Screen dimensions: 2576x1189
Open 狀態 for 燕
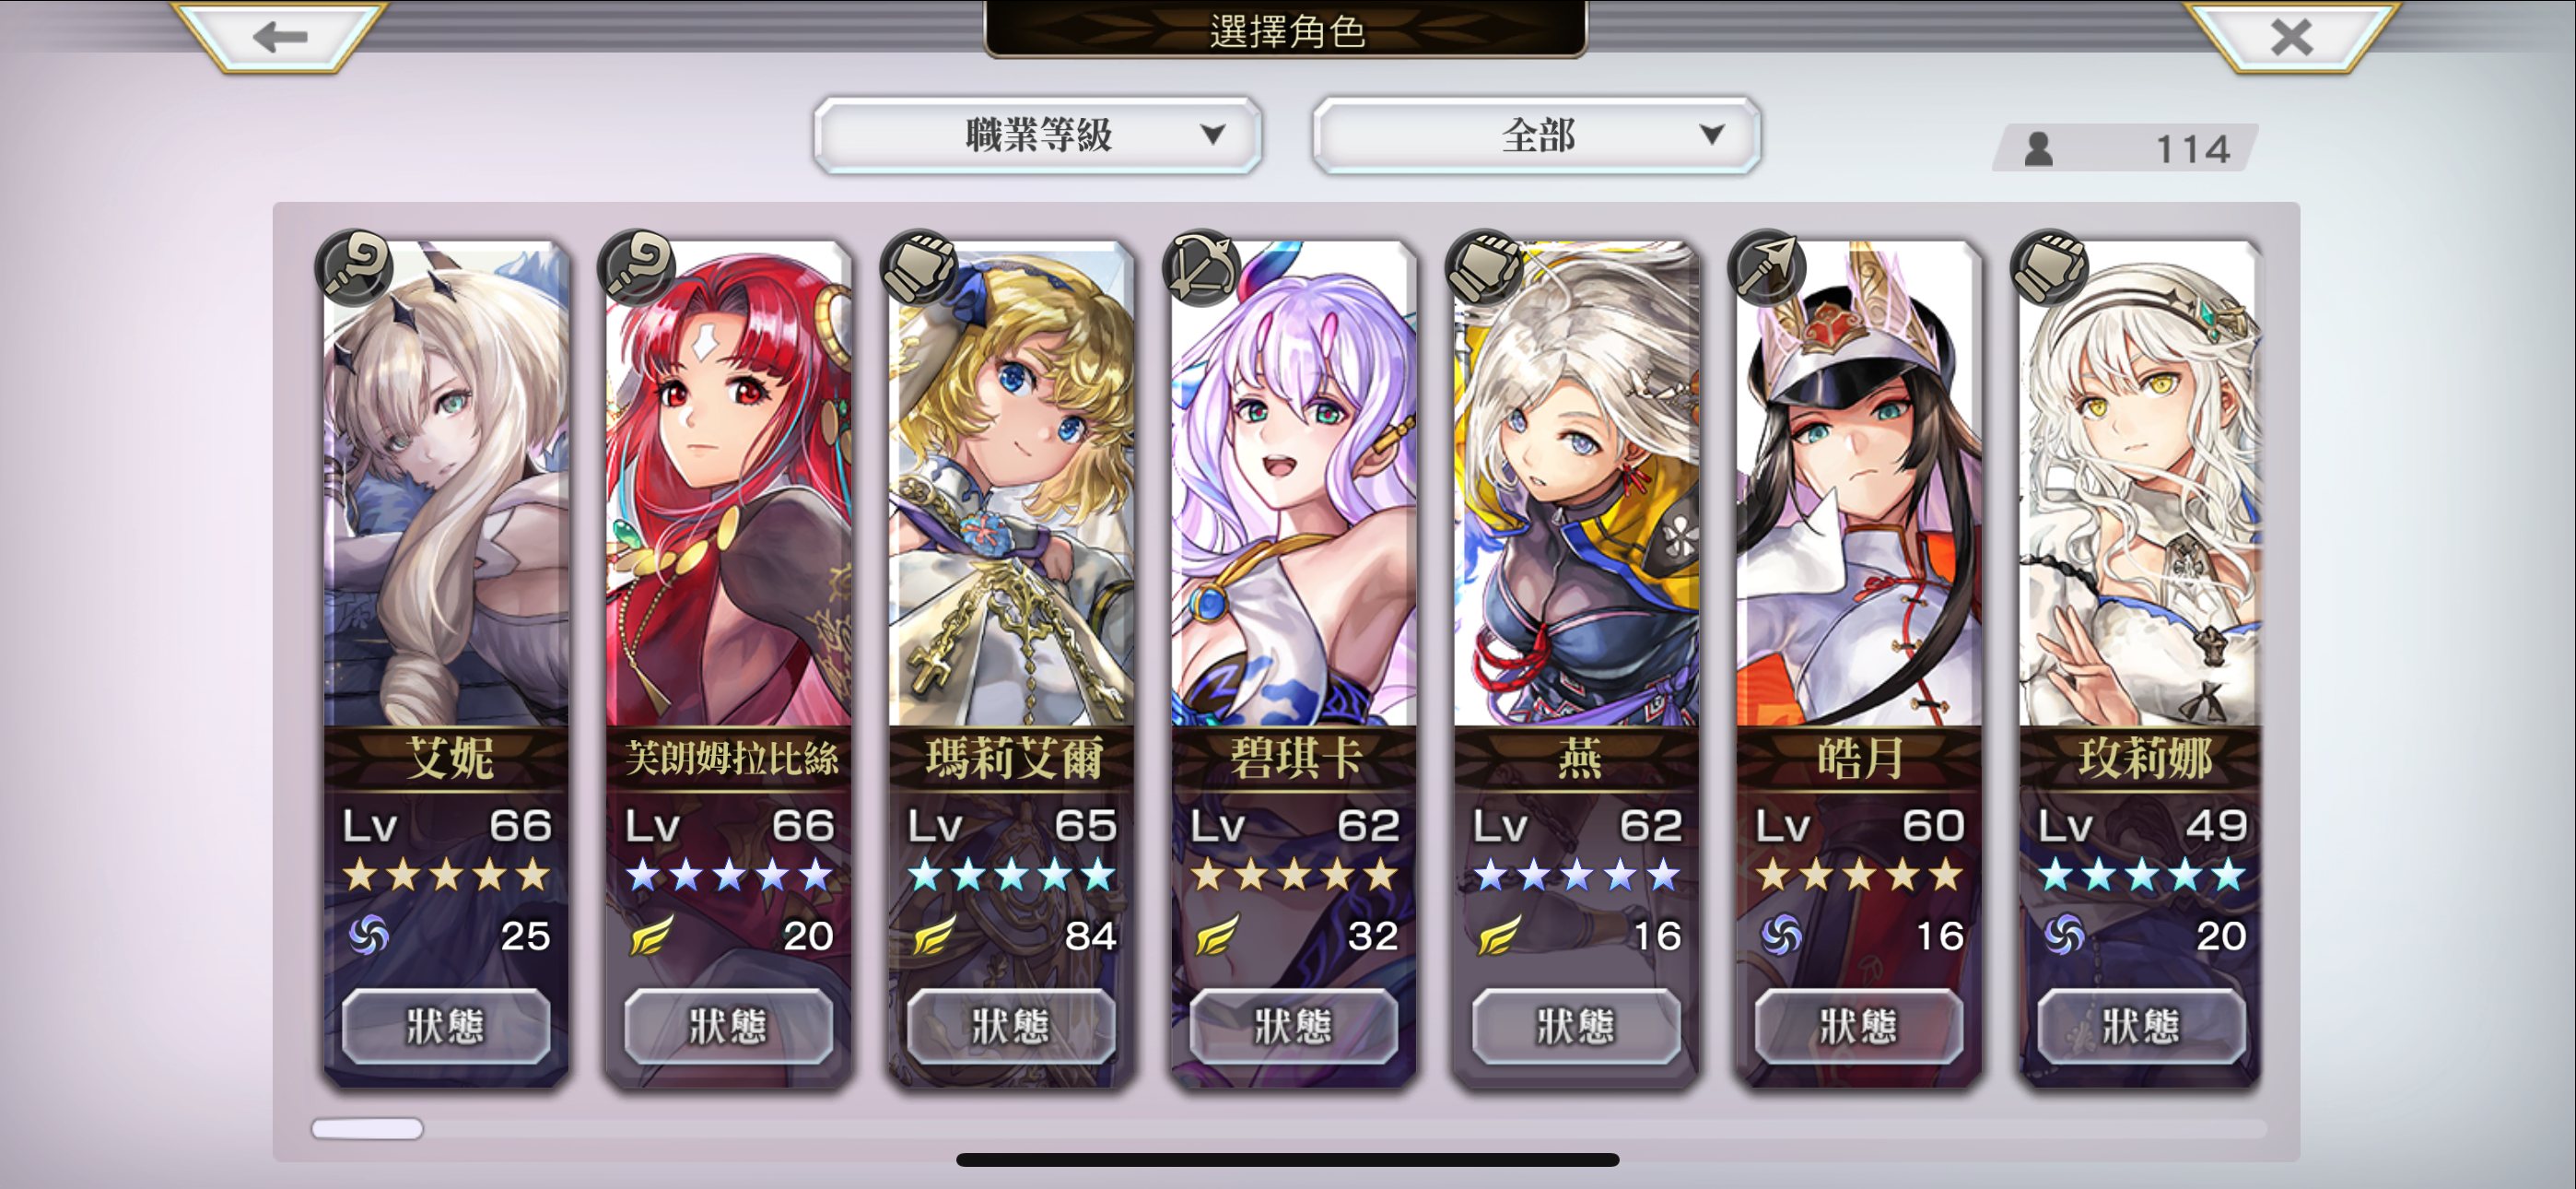click(x=1576, y=1026)
